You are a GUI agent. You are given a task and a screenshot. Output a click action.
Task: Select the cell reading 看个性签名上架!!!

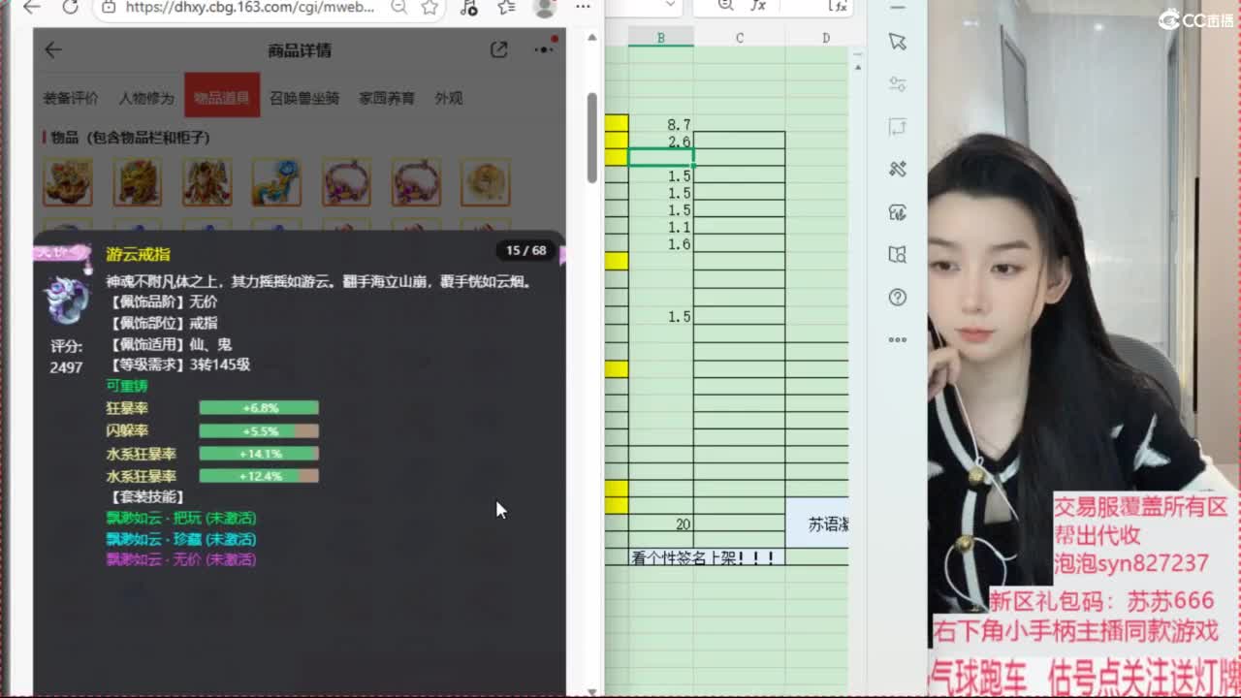point(706,557)
